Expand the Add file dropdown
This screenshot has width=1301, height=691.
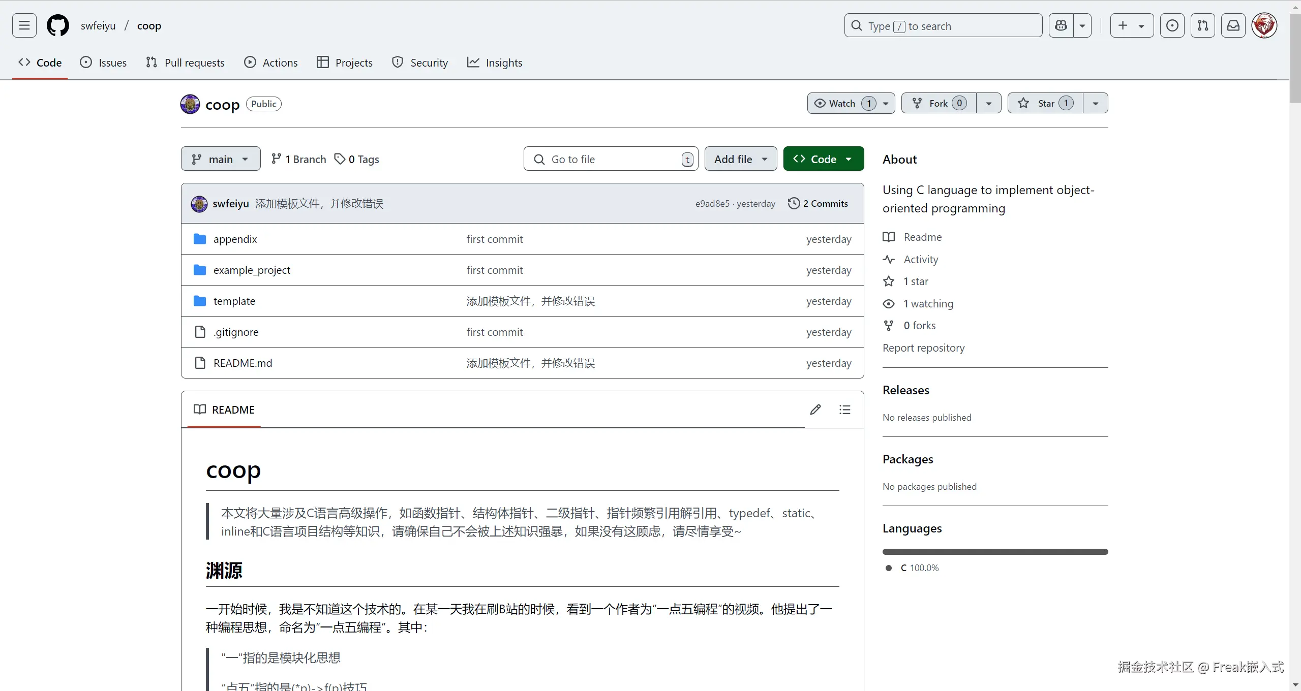tap(740, 159)
